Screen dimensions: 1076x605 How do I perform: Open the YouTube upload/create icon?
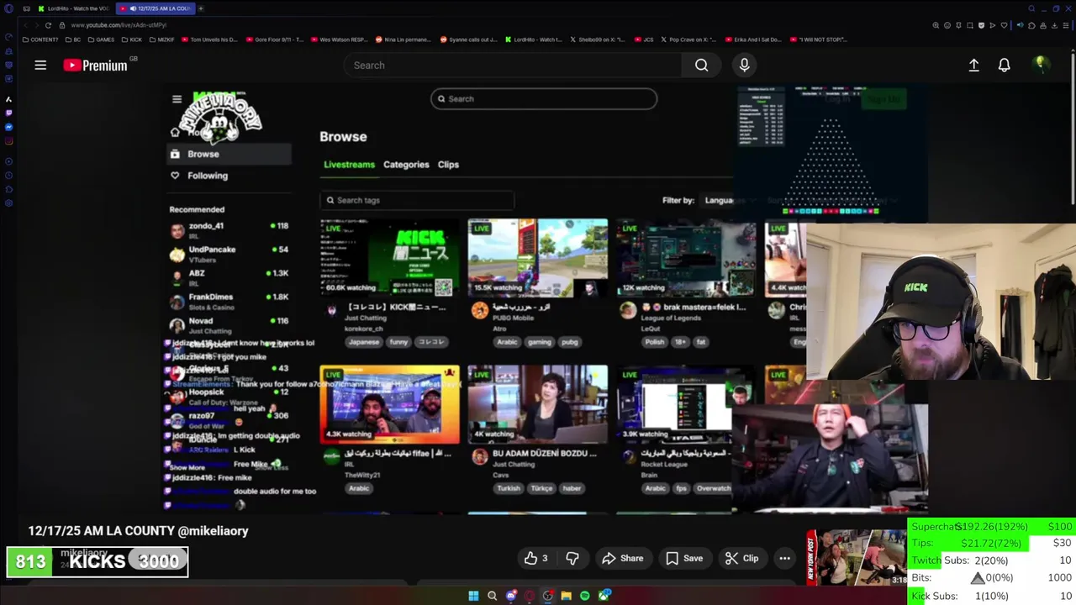(x=973, y=65)
